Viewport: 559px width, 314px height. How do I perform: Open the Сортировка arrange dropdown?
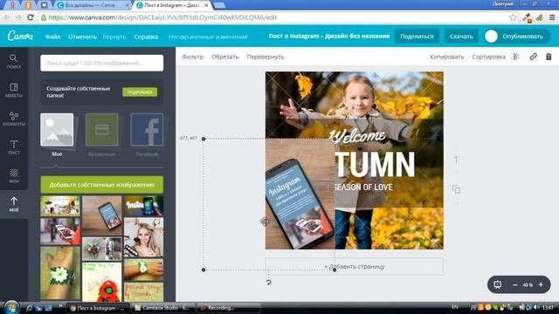coord(489,57)
